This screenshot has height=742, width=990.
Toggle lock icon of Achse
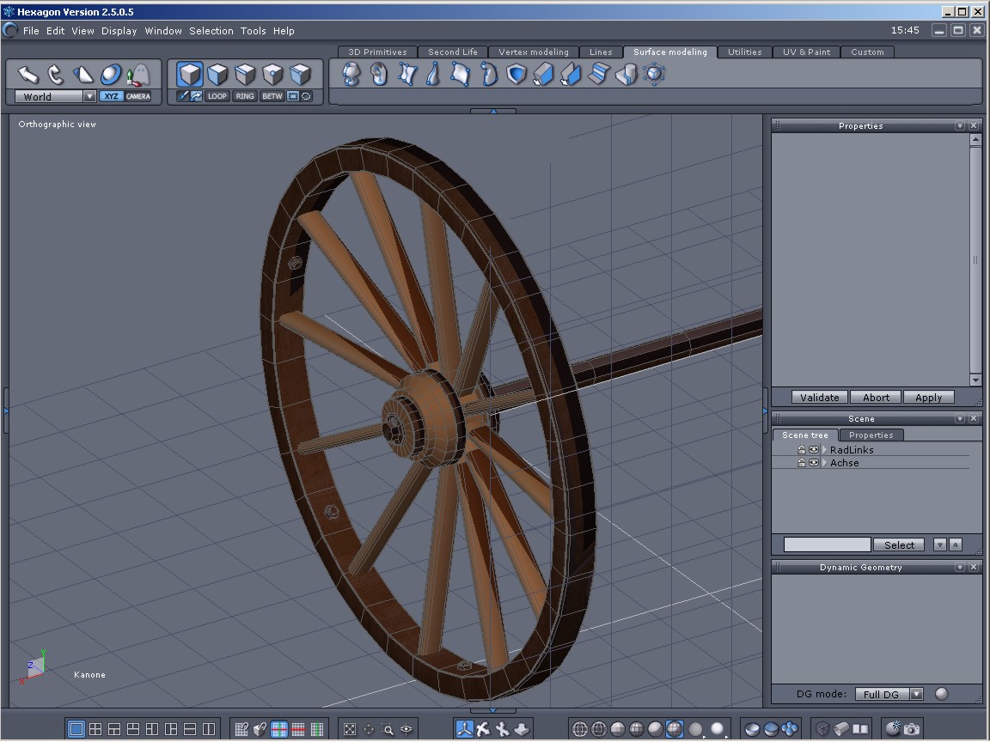tap(801, 463)
